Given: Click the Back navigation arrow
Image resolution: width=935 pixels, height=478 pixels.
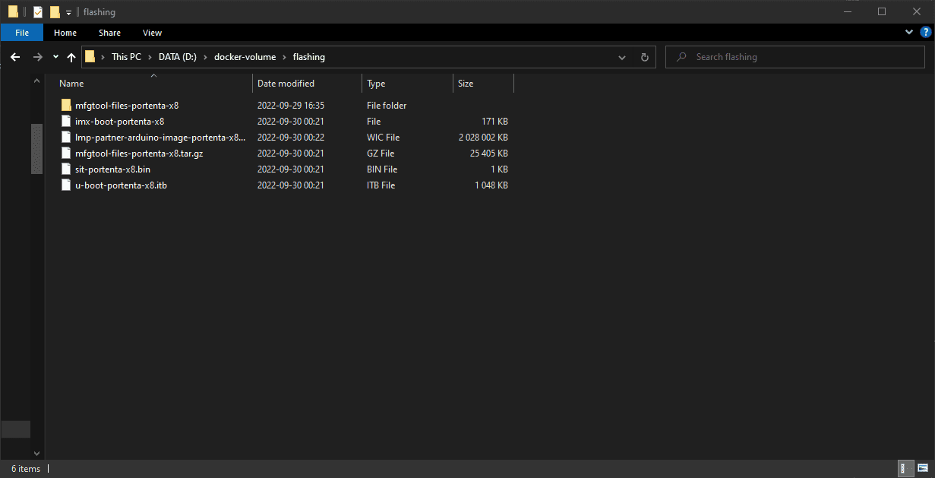Looking at the screenshot, I should 15,57.
